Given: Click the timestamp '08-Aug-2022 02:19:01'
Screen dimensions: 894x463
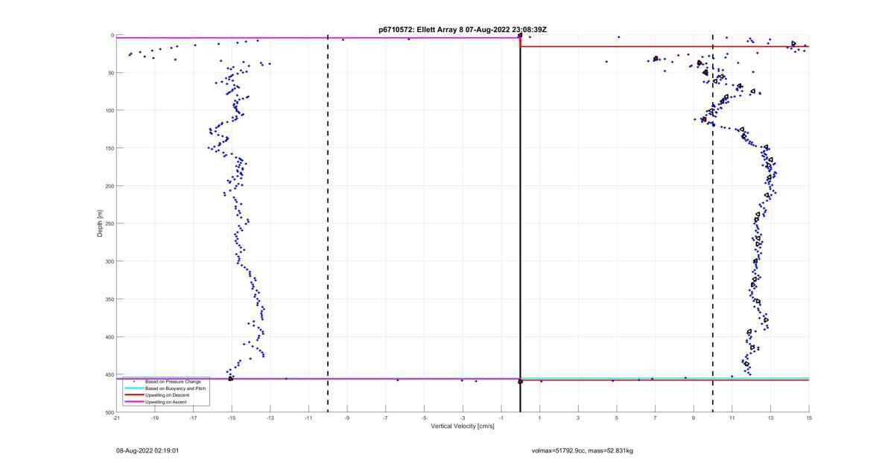Looking at the screenshot, I should [x=148, y=450].
